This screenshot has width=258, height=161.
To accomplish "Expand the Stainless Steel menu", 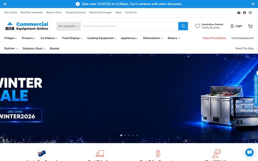I will 34,48.
